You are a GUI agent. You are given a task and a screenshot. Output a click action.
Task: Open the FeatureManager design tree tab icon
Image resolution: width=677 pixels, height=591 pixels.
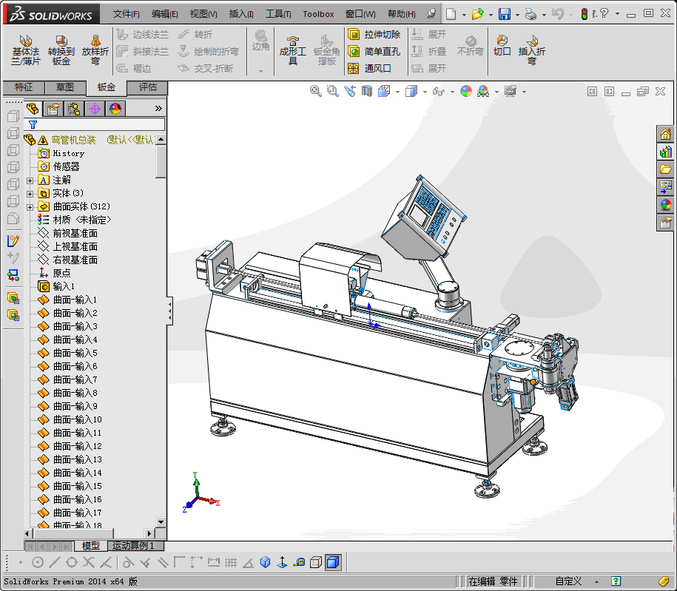click(33, 108)
